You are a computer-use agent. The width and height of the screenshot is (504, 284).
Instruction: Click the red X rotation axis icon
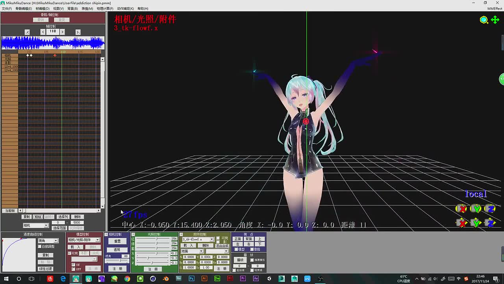click(x=461, y=208)
